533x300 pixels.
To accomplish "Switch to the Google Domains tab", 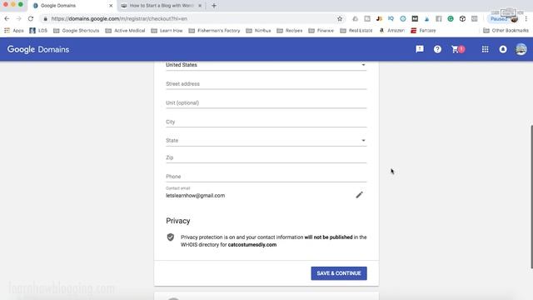I will coord(72,6).
